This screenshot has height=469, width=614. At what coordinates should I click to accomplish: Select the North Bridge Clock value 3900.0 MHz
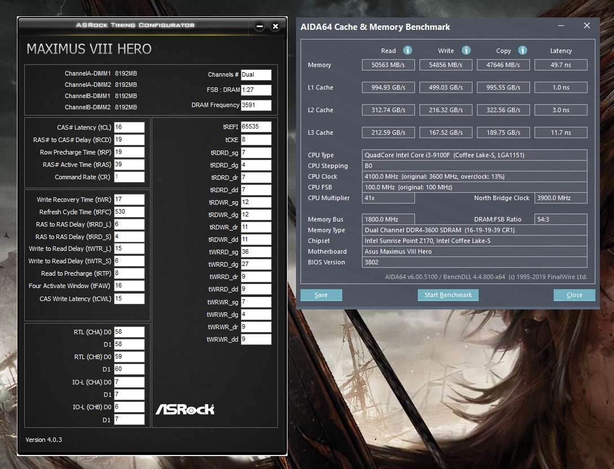[561, 198]
